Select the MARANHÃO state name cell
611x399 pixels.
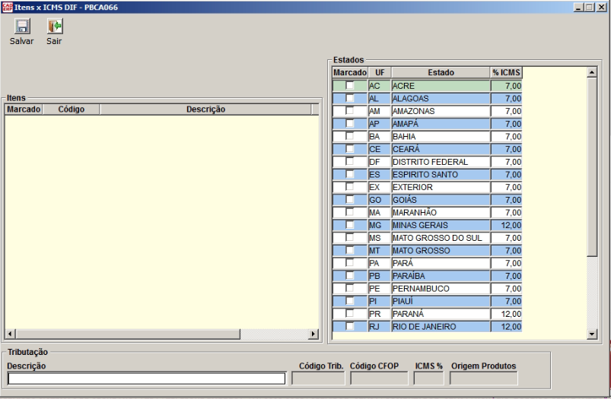441,213
